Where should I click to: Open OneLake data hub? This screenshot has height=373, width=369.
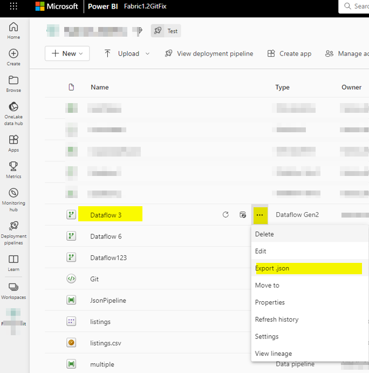[x=13, y=114]
